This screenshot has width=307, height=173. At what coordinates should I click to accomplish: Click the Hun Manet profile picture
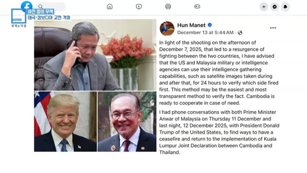[167, 28]
